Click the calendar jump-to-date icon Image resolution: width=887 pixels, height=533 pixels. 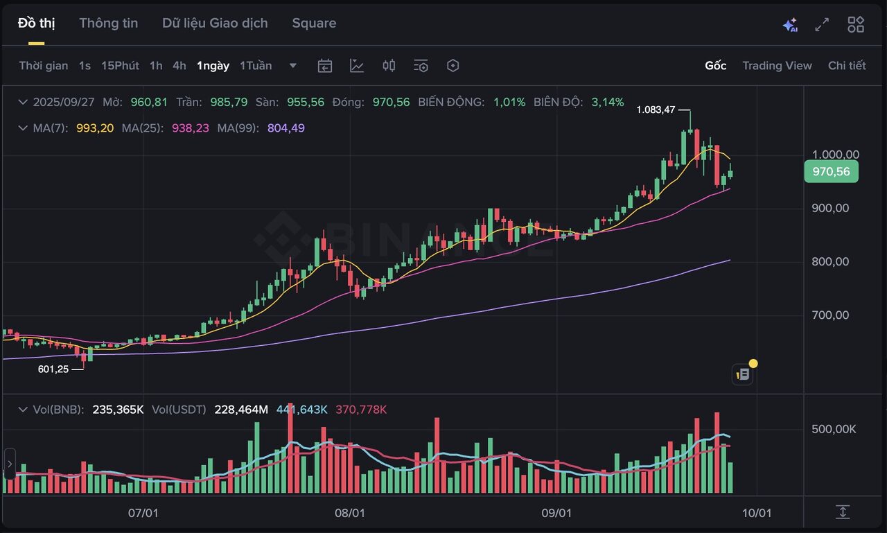(x=324, y=66)
